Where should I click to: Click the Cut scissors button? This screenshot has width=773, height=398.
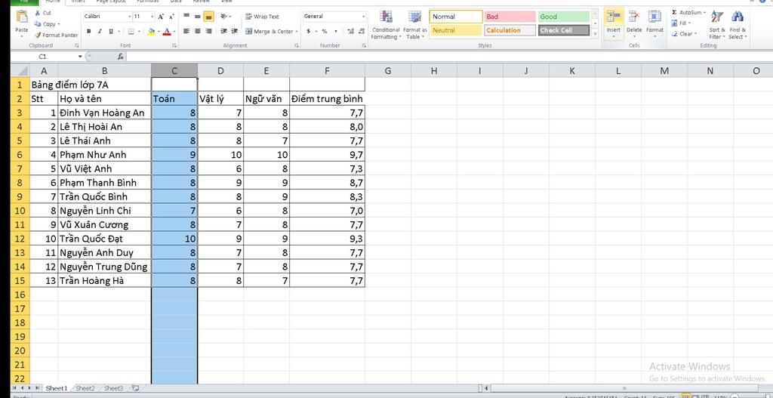(43, 13)
